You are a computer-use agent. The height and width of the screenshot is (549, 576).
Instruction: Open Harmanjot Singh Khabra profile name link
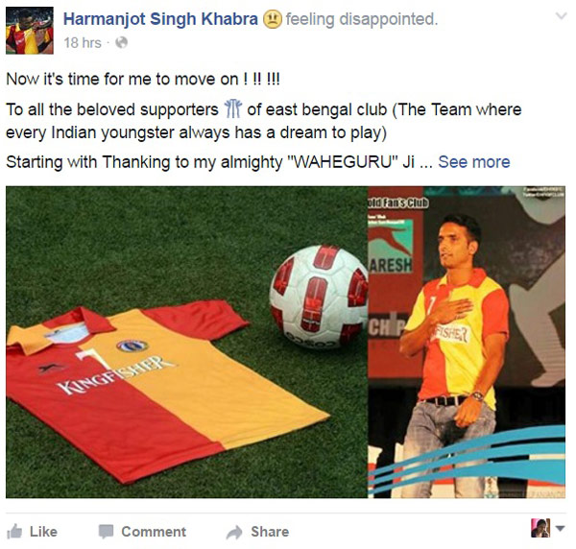160,19
